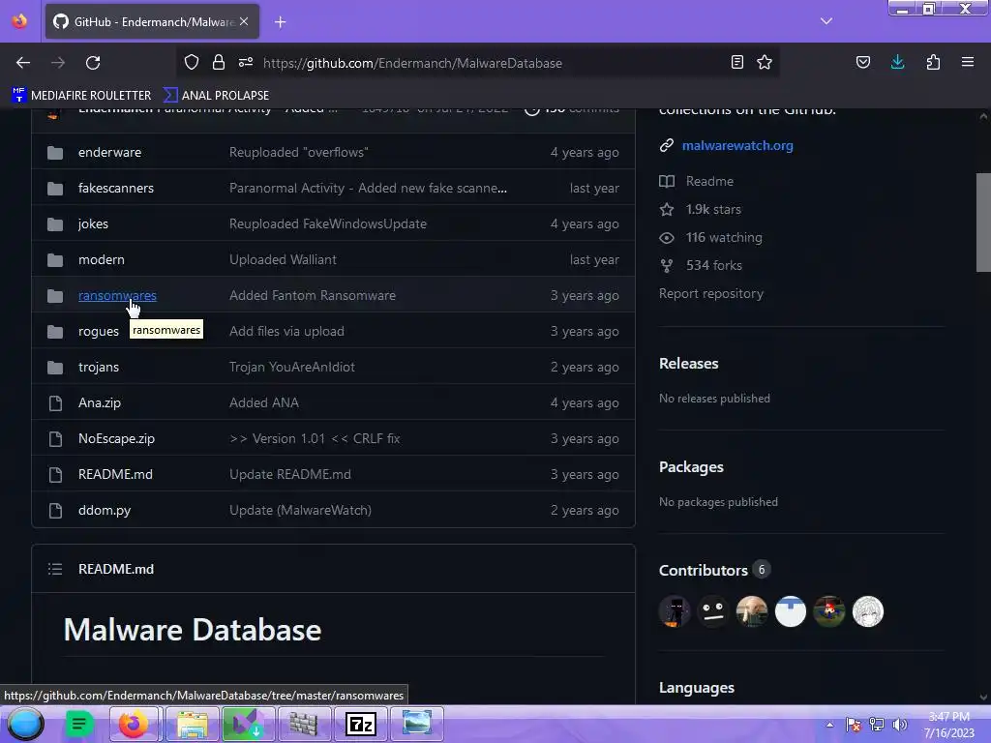Open the Ana.zip file

(100, 403)
